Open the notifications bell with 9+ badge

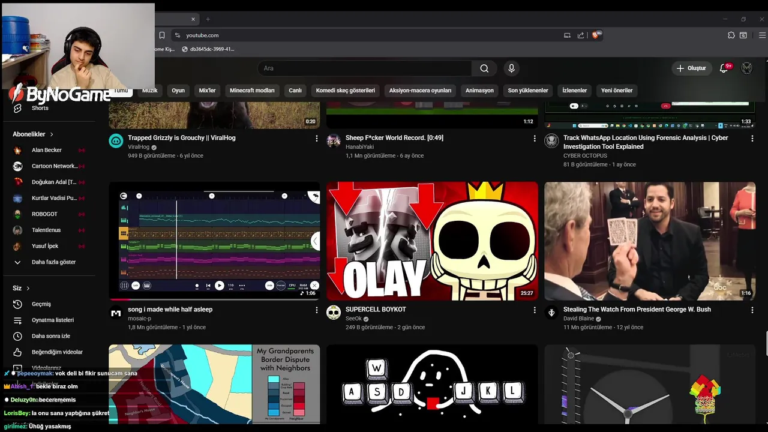pyautogui.click(x=724, y=68)
